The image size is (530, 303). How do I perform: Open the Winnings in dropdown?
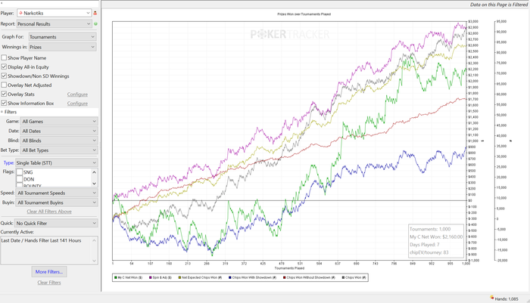(x=63, y=47)
